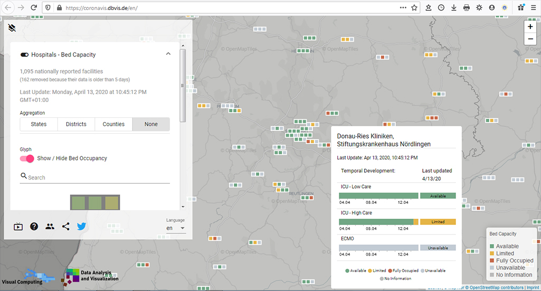Click the panel scrollbar up arrow

point(183,45)
